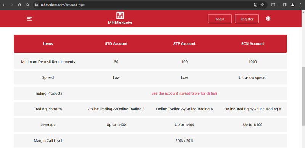Click the Register button
Viewport: 305px width, 148px height.
pyautogui.click(x=247, y=19)
